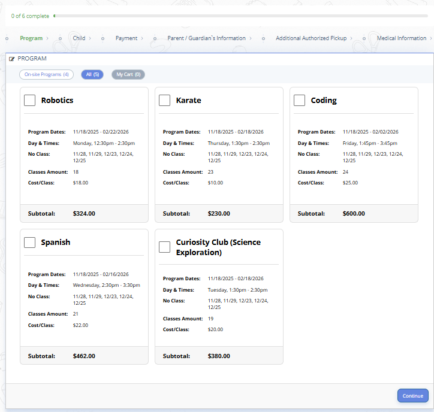Click the chevron arrow after Program step
Image resolution: width=434 pixels, height=412 pixels.
(47, 38)
